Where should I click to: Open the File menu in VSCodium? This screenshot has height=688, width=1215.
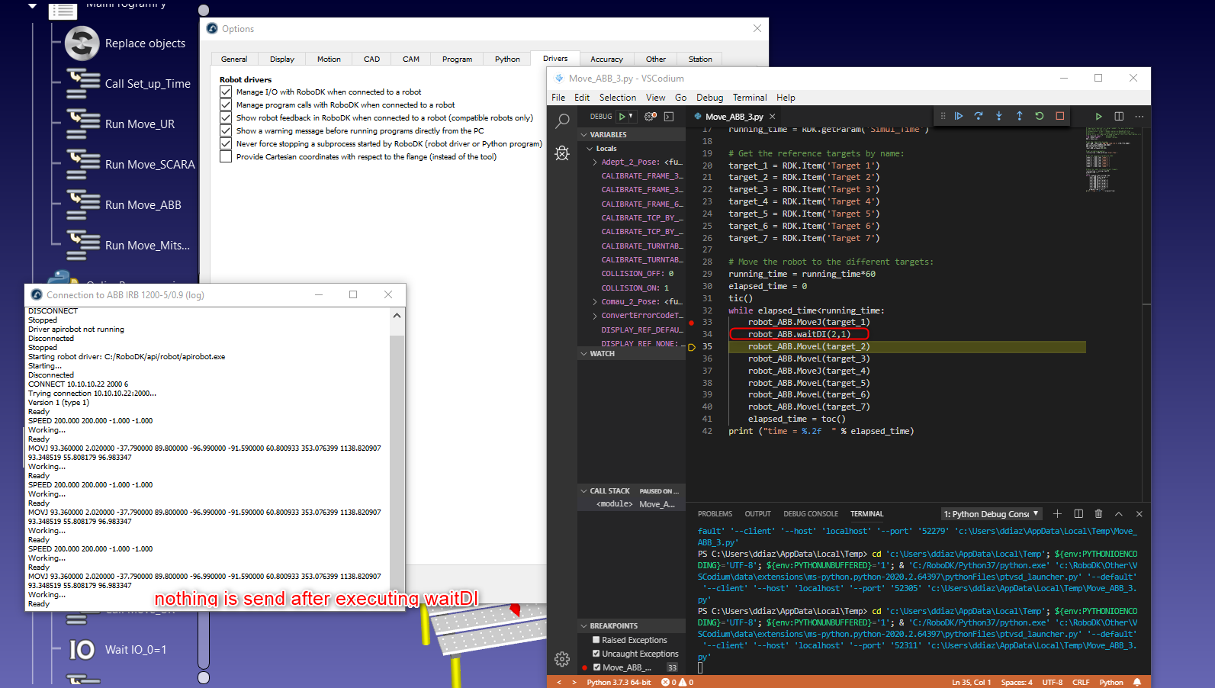558,98
